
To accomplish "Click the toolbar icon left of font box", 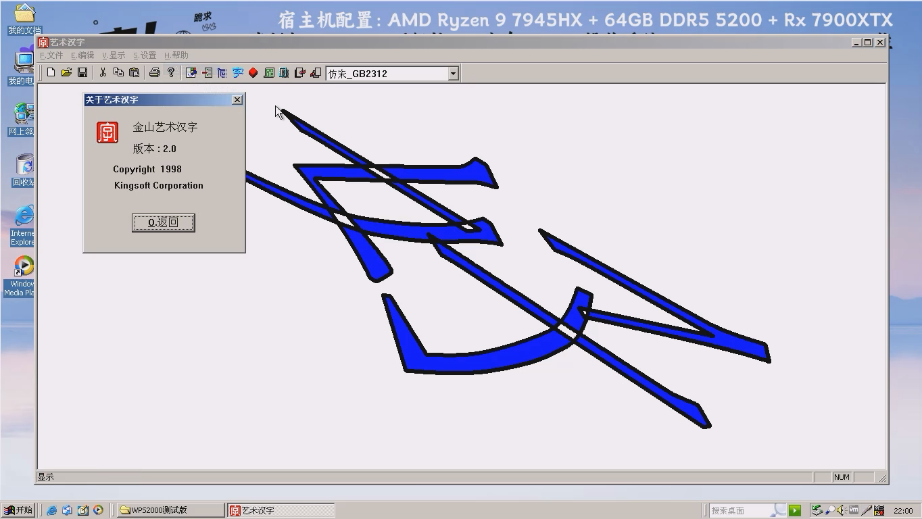I will click(x=316, y=73).
